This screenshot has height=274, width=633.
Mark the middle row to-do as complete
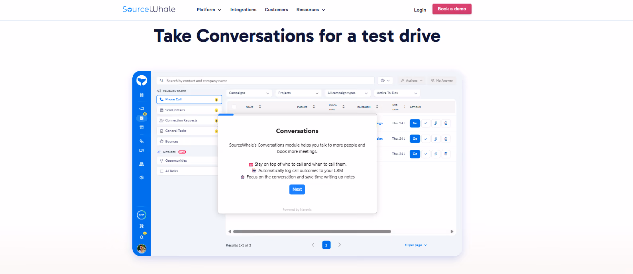[426, 139]
